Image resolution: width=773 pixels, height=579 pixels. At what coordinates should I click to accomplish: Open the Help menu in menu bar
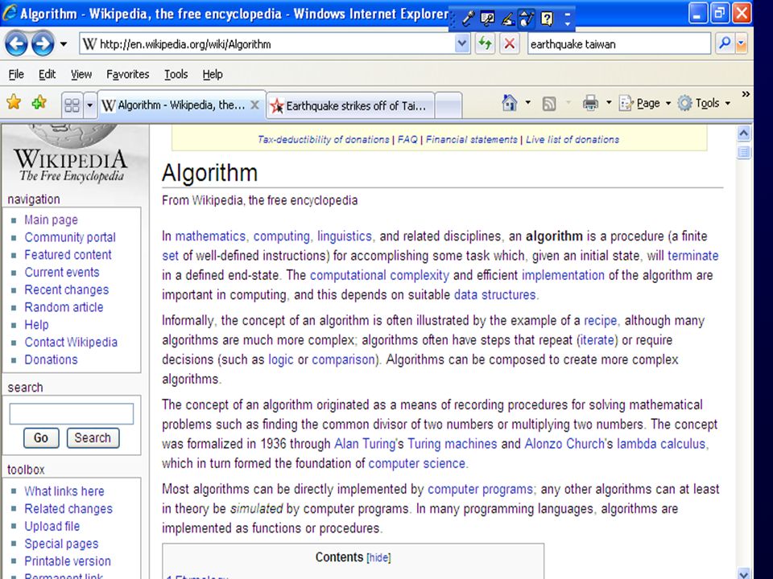(213, 74)
